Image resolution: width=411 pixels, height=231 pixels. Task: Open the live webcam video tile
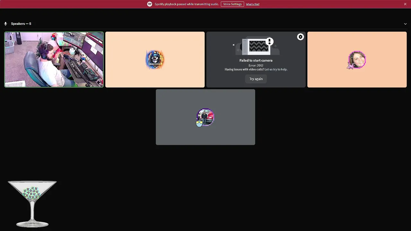coord(54,59)
